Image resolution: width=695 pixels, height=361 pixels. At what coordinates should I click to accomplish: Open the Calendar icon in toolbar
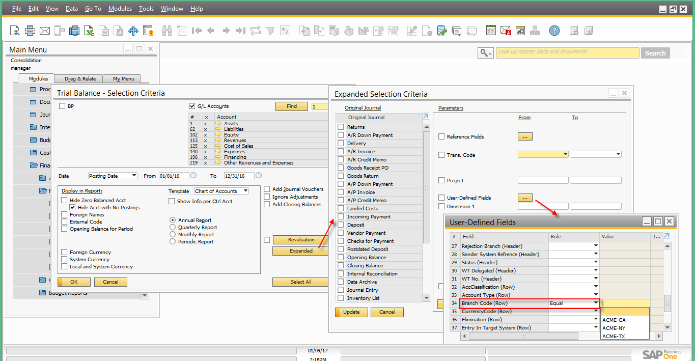(520, 31)
